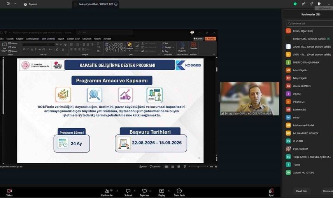Turn on camera with Video button
The image size is (333, 198).
click(x=9, y=193)
